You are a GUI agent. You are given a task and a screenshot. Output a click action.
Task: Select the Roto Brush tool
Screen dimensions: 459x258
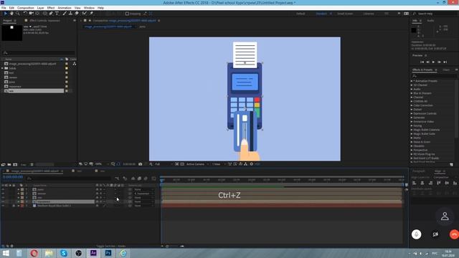(85, 14)
